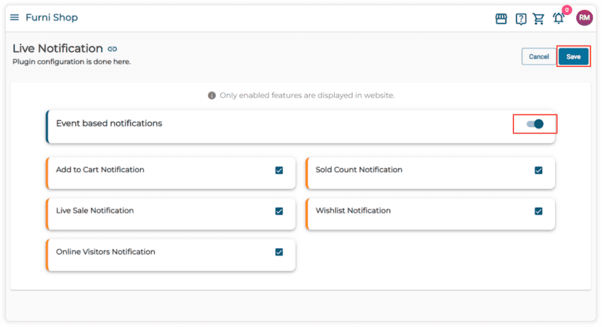602x327 pixels.
Task: Click the Event based notifications header card
Action: [x=284, y=125]
